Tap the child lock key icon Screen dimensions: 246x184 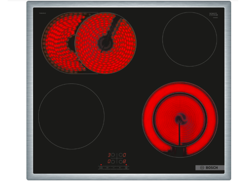coord(107,168)
